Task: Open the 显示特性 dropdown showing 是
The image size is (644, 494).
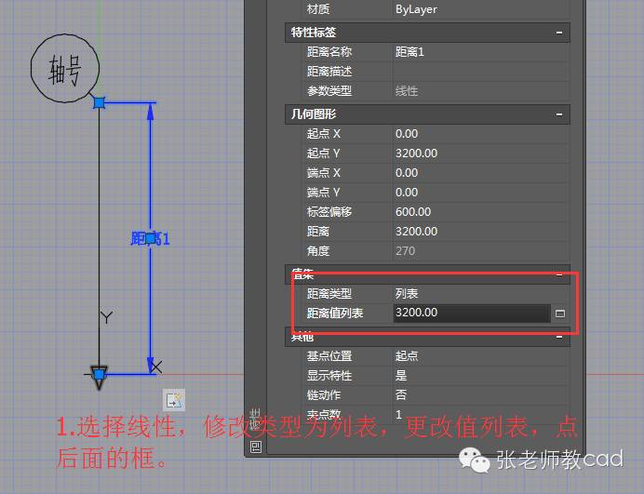Action: [x=480, y=375]
